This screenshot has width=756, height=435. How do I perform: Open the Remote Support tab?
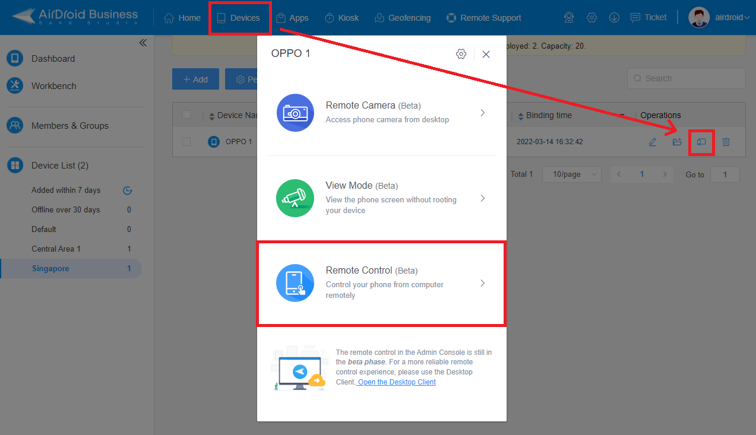click(x=483, y=18)
